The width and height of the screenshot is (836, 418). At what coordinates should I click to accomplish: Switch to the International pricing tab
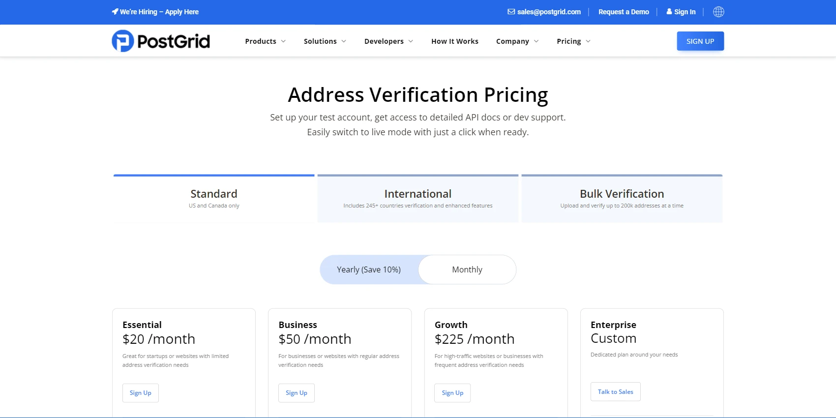coord(418,199)
